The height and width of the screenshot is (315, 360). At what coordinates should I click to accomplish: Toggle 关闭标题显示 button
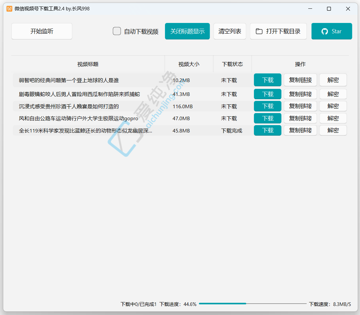click(x=187, y=31)
